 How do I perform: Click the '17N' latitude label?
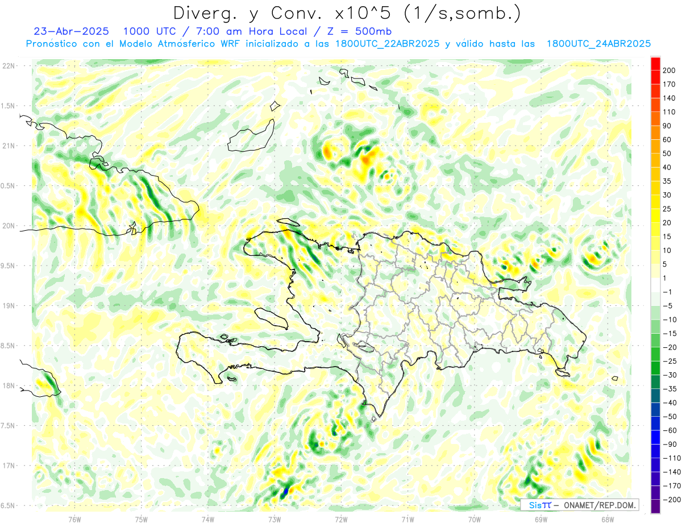coord(8,466)
